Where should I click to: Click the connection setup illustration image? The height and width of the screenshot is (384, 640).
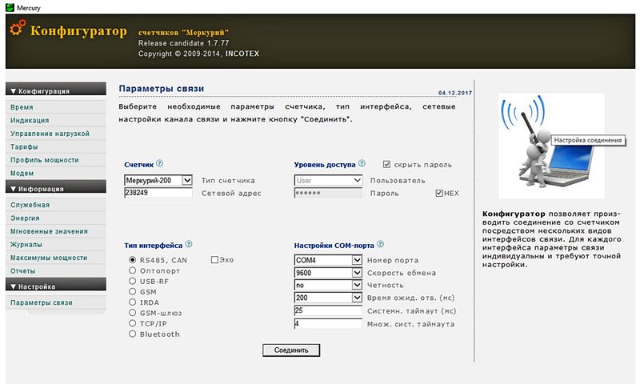551,146
